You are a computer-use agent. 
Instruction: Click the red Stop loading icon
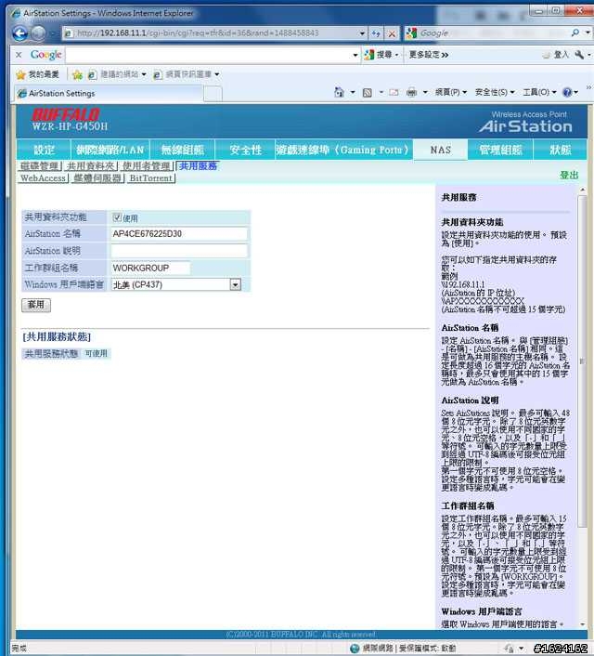[x=392, y=33]
